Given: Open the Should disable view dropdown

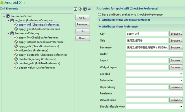Looking at the screenshot, I should 181,107.
